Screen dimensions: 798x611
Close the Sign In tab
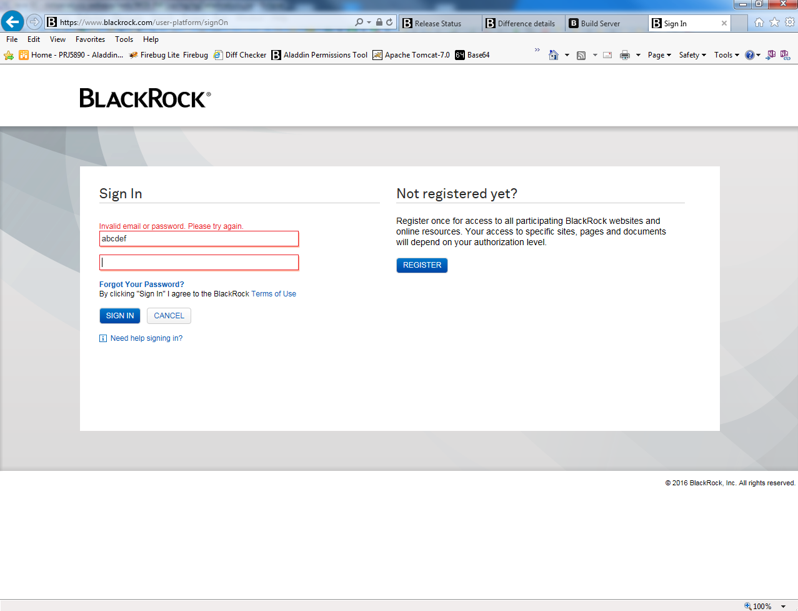724,23
